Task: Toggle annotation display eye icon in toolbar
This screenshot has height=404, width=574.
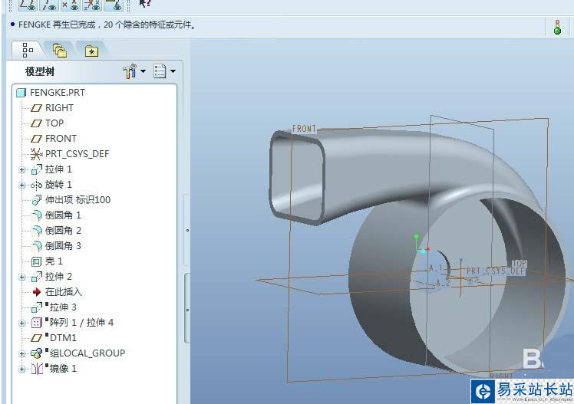Action: (x=114, y=5)
